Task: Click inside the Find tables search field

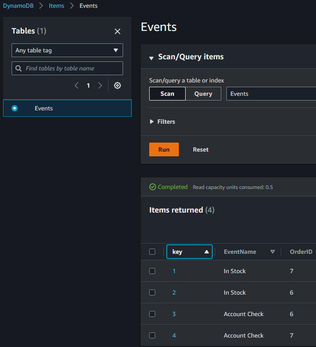Action: 69,68
